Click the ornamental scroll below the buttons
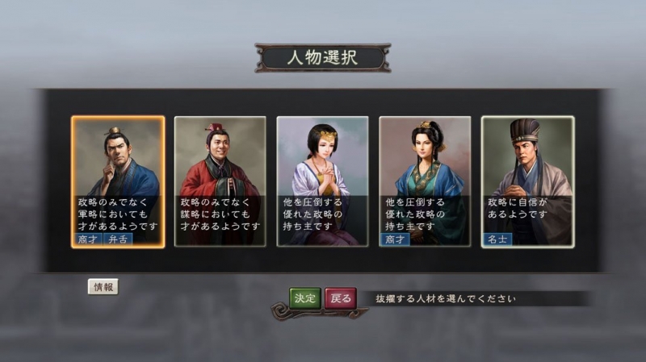 tap(319, 311)
